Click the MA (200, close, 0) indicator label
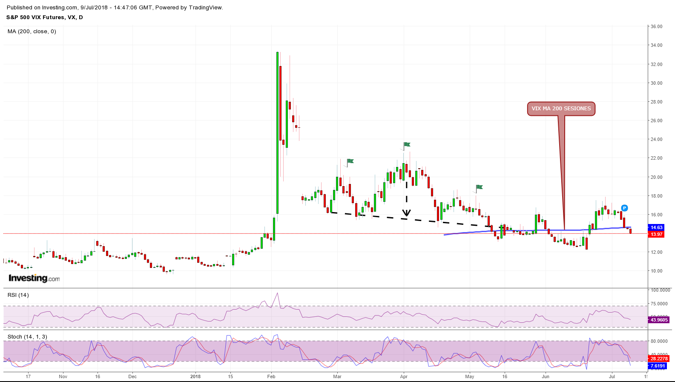Screen dimensions: 675x382 (32, 32)
